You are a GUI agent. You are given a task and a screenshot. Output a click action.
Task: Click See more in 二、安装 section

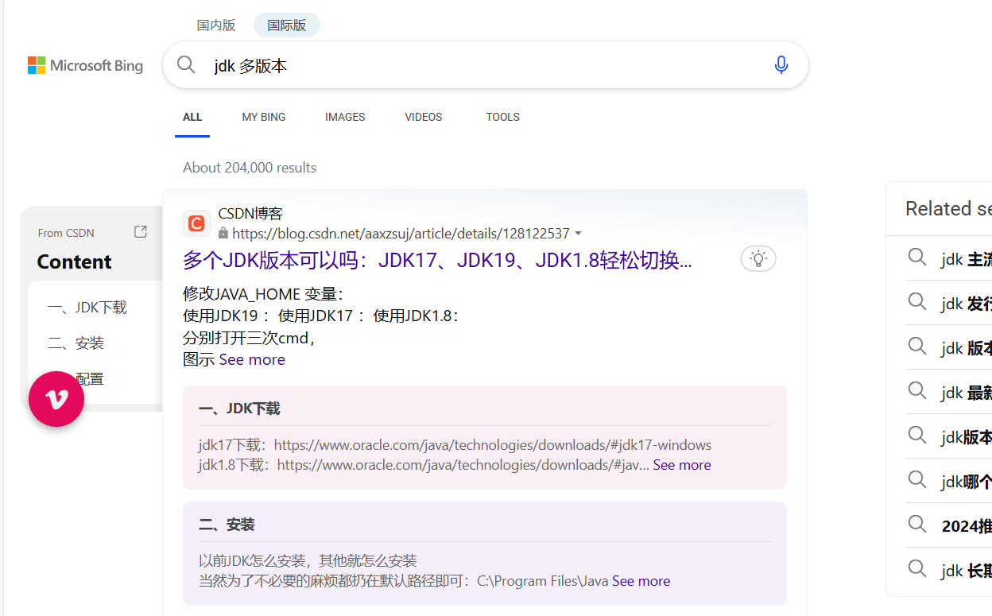[x=641, y=581]
